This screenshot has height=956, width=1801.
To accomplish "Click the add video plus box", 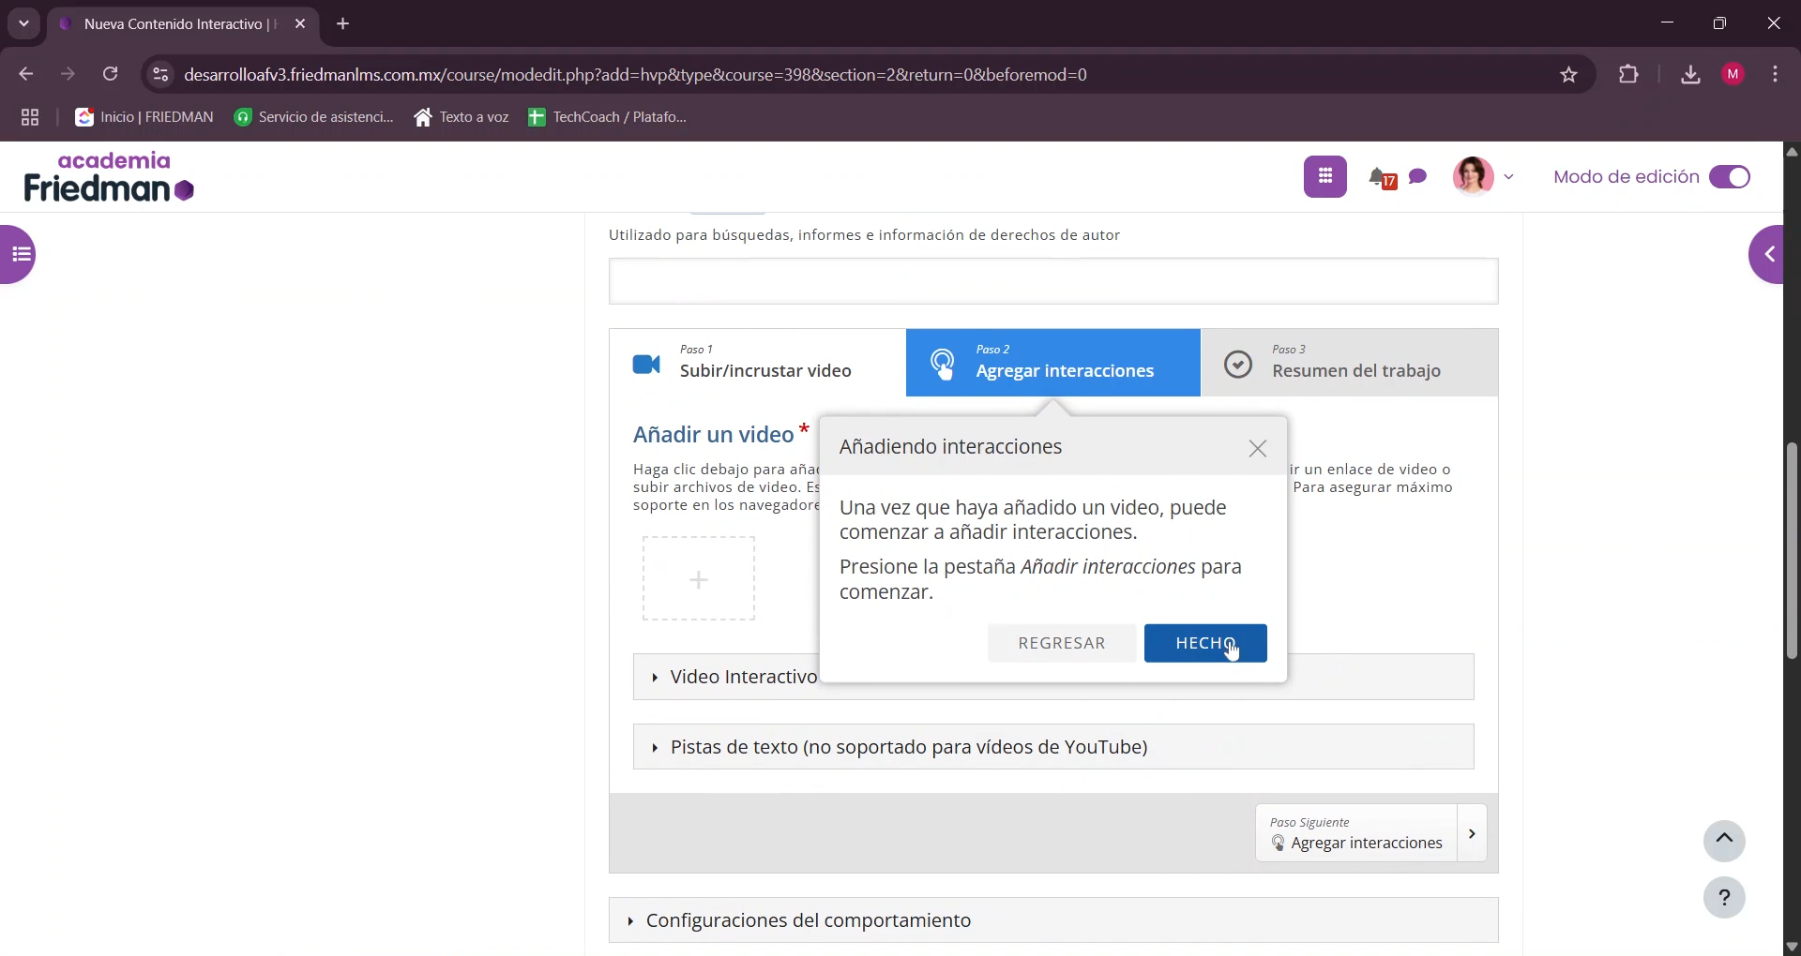I will (699, 578).
